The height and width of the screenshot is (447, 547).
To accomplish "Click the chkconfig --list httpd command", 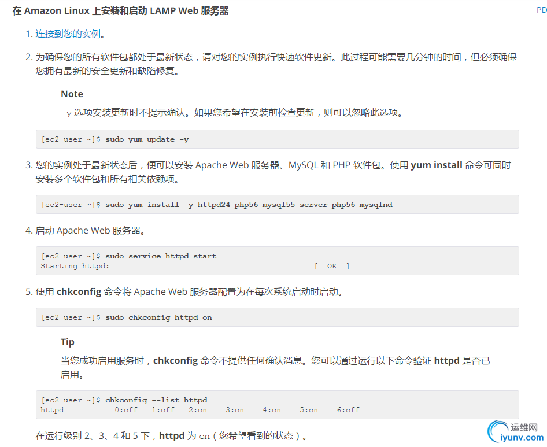I will click(156, 400).
